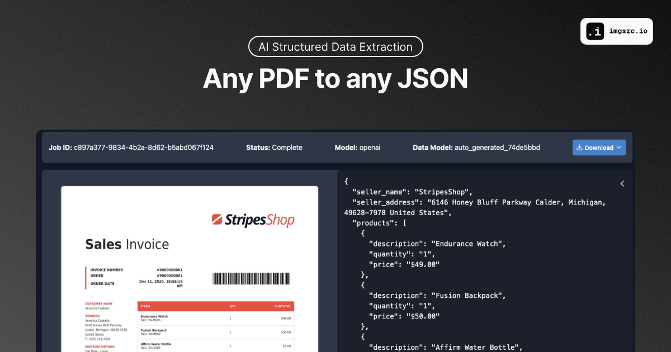The width and height of the screenshot is (671, 352).
Task: Click the "price": "$50.00" JSON line
Action: click(x=404, y=316)
